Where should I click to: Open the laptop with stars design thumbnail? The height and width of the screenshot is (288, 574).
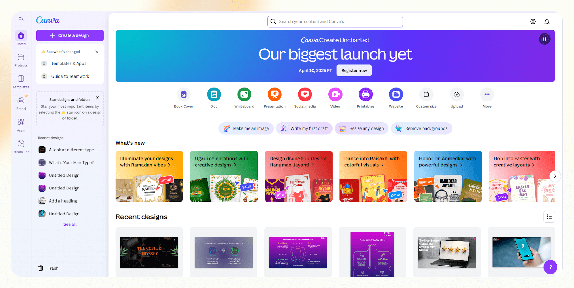447,253
